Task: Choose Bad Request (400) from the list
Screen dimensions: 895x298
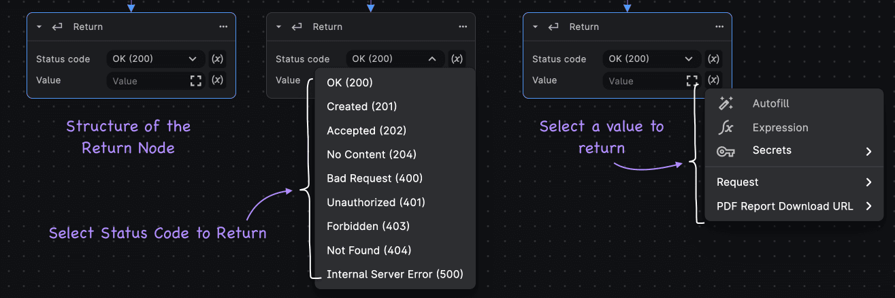Action: pos(374,178)
